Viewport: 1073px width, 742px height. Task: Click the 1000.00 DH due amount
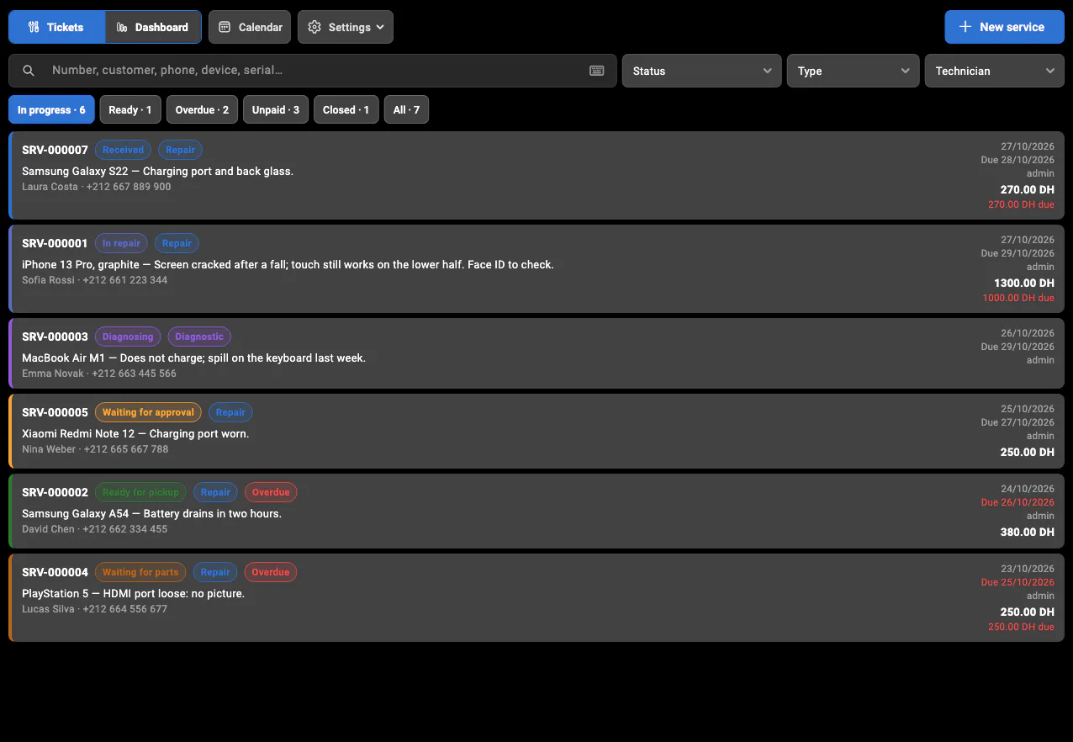(x=1018, y=298)
